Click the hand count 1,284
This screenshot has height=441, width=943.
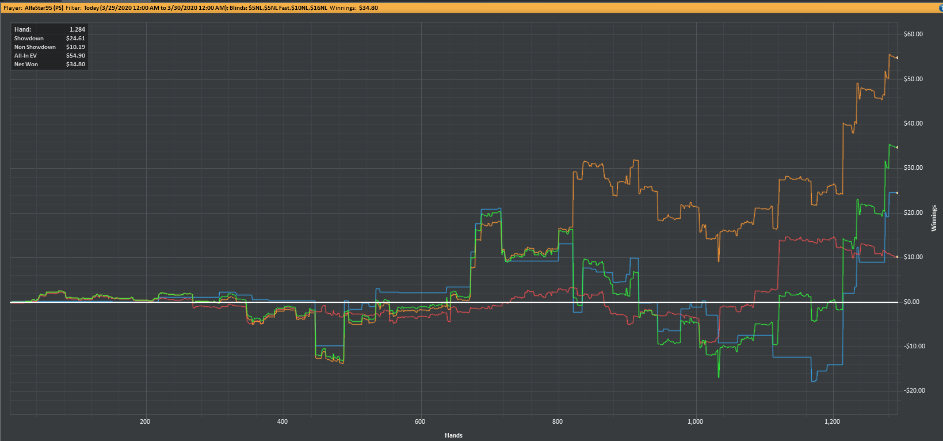[x=77, y=29]
